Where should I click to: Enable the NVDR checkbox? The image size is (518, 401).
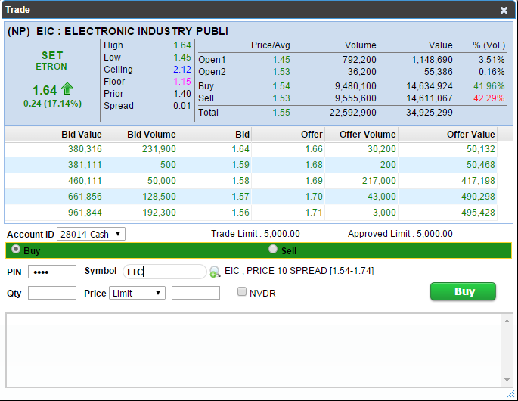(242, 292)
